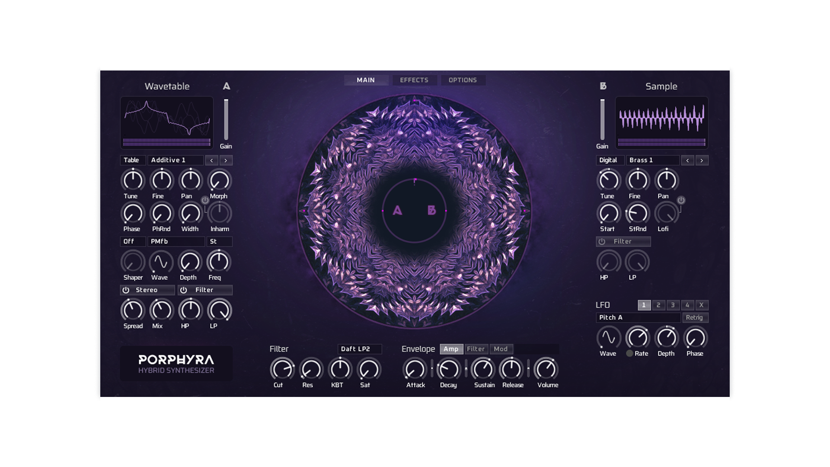Enable oscillator A Filter power switch
The image size is (830, 467).
click(184, 290)
